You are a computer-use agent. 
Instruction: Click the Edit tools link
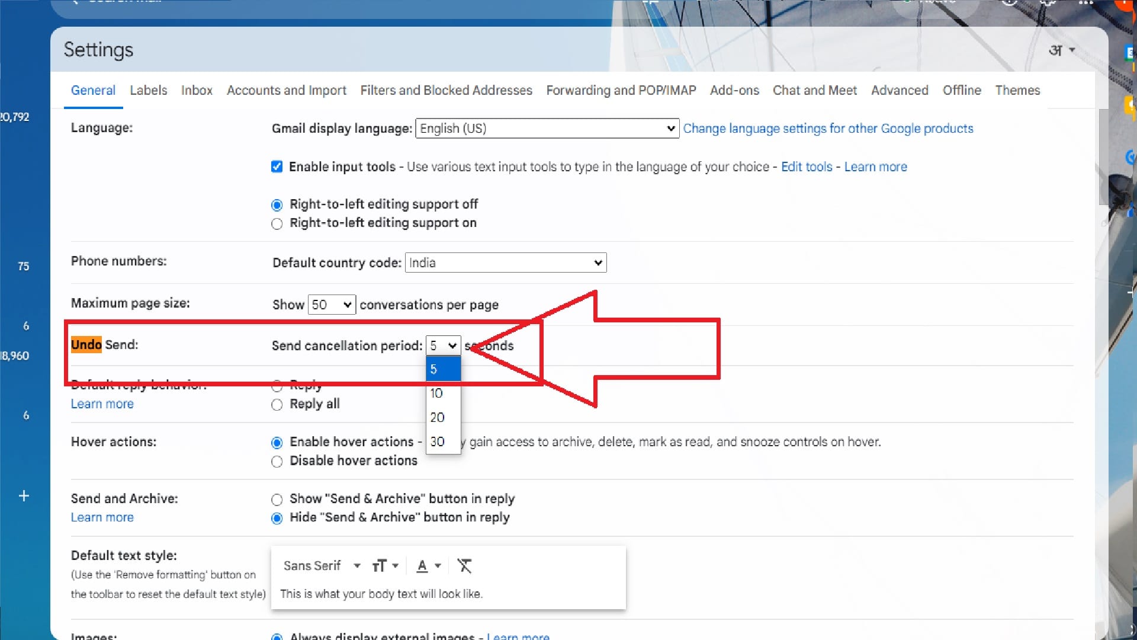coord(807,167)
